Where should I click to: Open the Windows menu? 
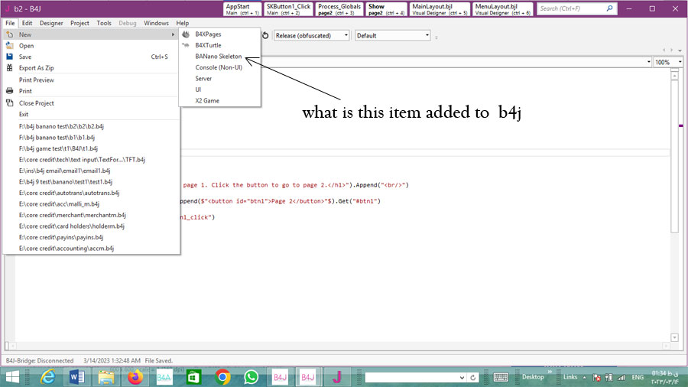[x=156, y=23]
